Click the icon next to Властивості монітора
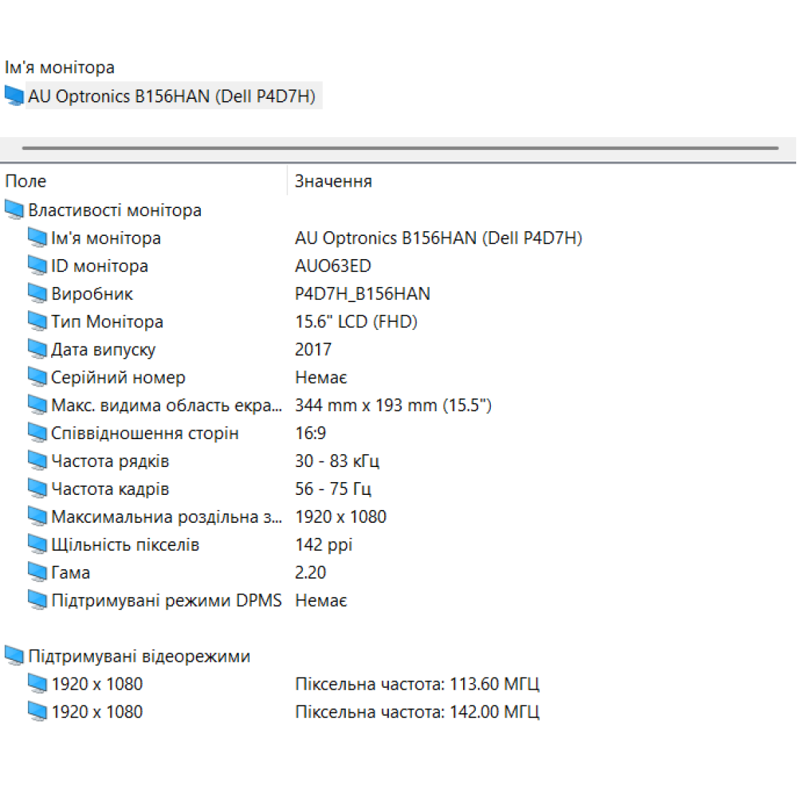 (13, 210)
